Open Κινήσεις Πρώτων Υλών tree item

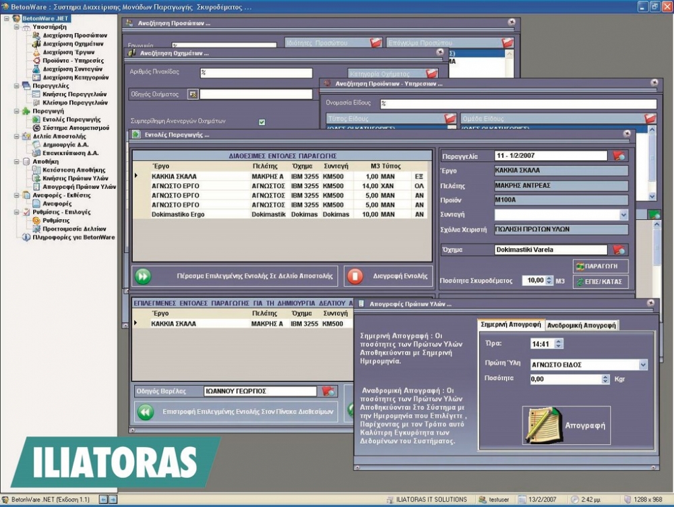coord(75,178)
